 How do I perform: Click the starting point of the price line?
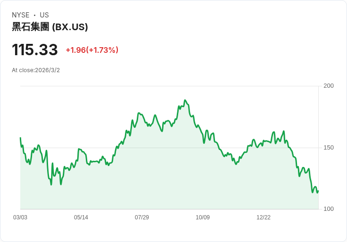click(20, 138)
